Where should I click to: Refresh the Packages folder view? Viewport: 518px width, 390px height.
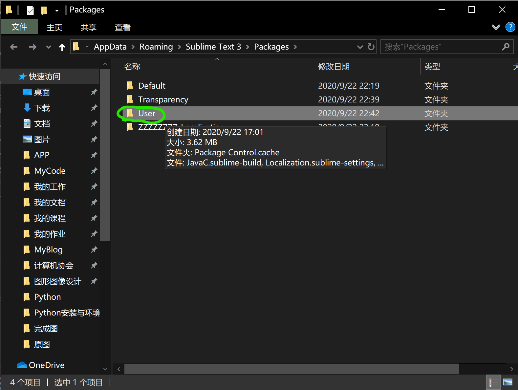371,47
